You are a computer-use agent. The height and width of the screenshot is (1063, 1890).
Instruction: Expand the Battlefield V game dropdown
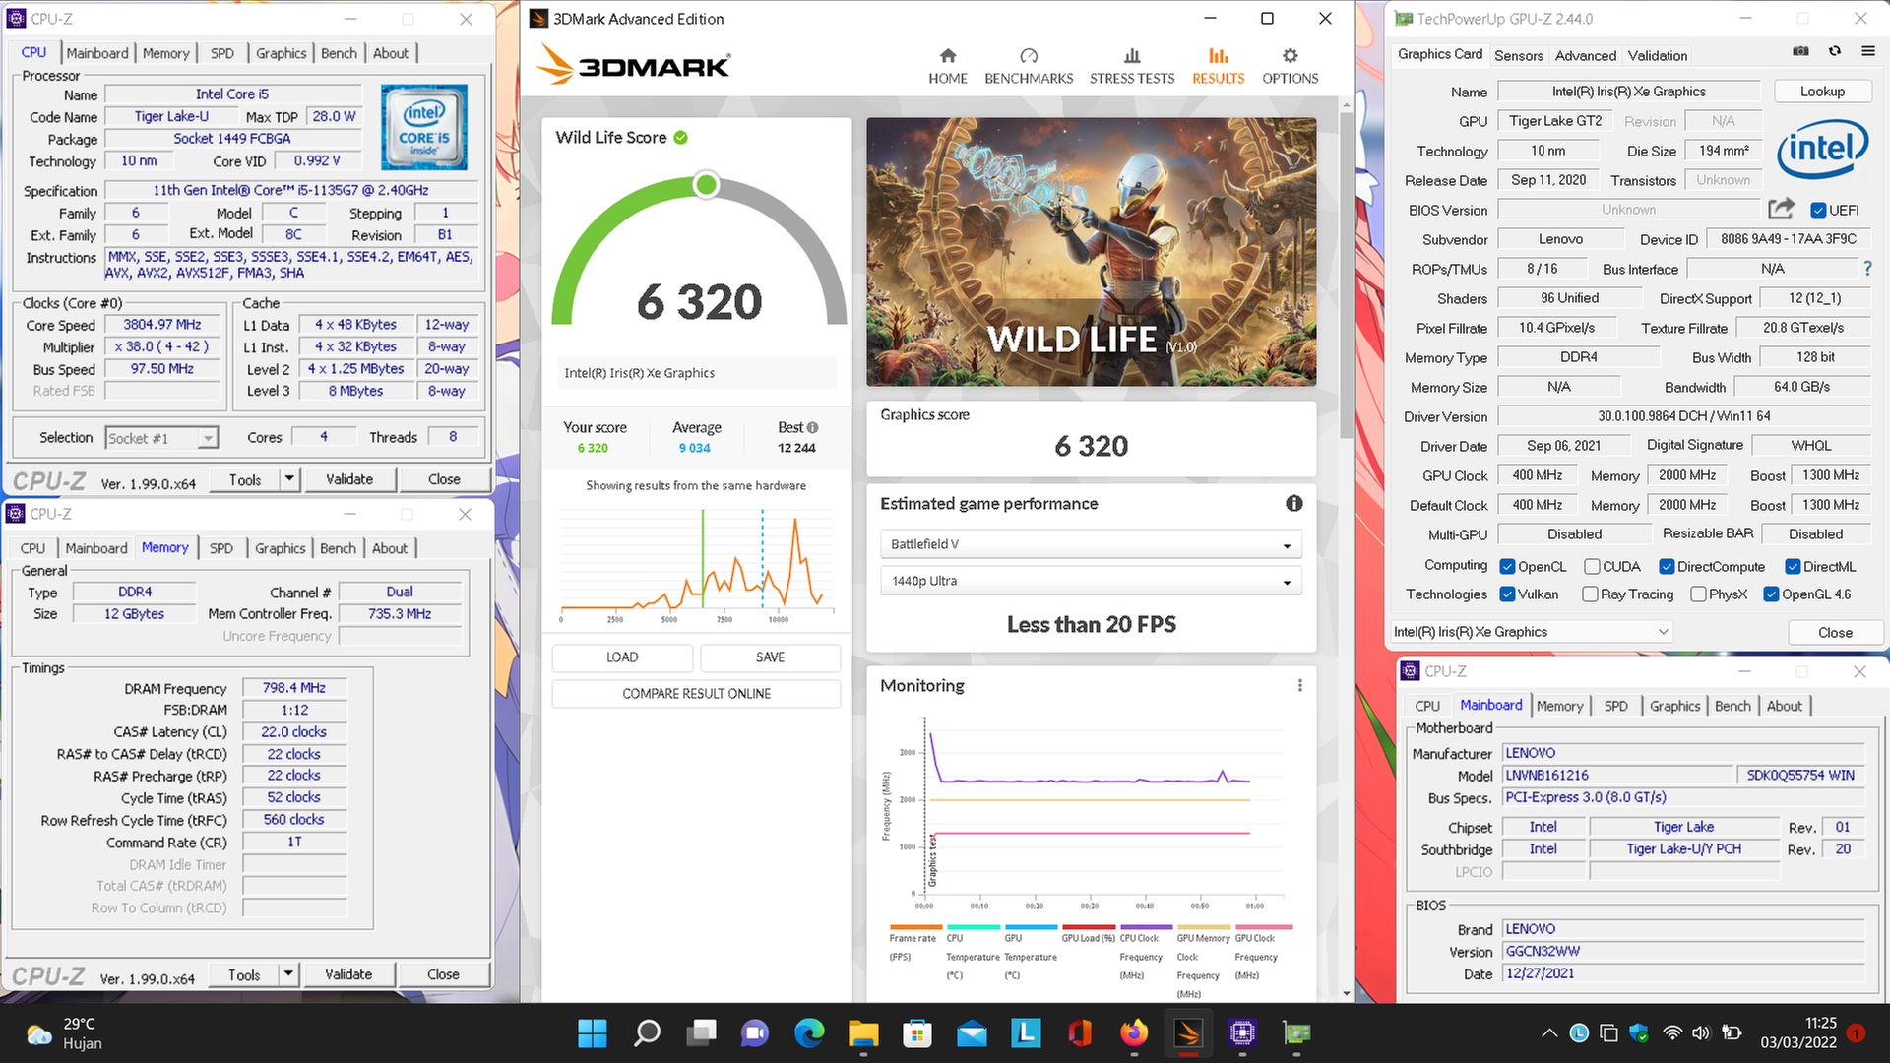pyautogui.click(x=1091, y=544)
